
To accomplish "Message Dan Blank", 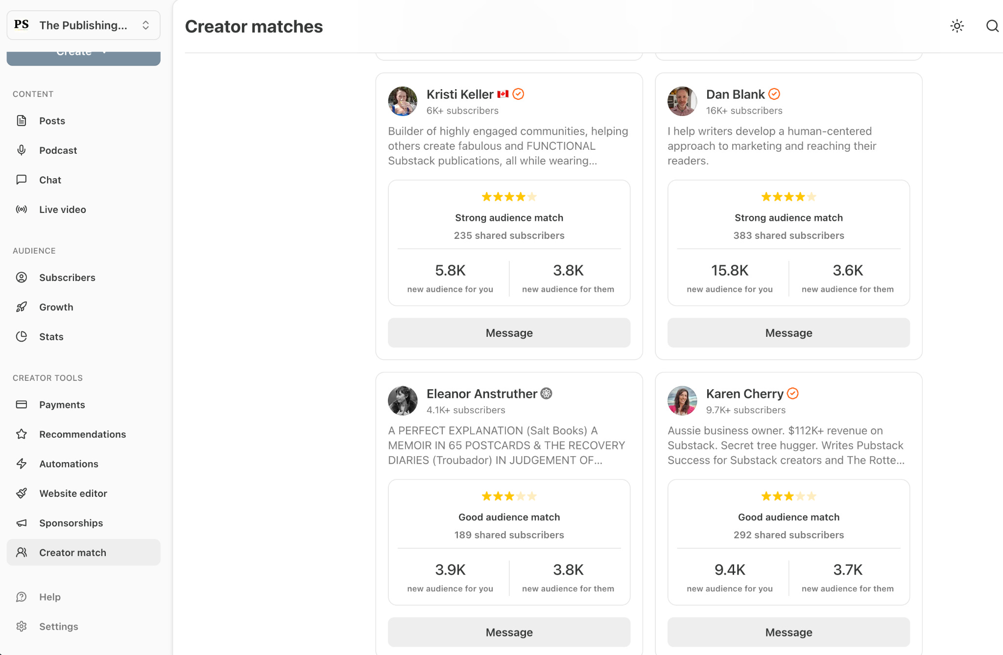I will 789,333.
